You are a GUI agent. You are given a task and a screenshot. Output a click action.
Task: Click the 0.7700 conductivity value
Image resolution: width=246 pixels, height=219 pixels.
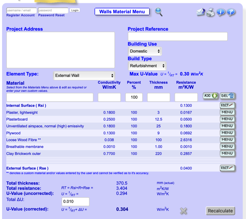click(x=109, y=154)
